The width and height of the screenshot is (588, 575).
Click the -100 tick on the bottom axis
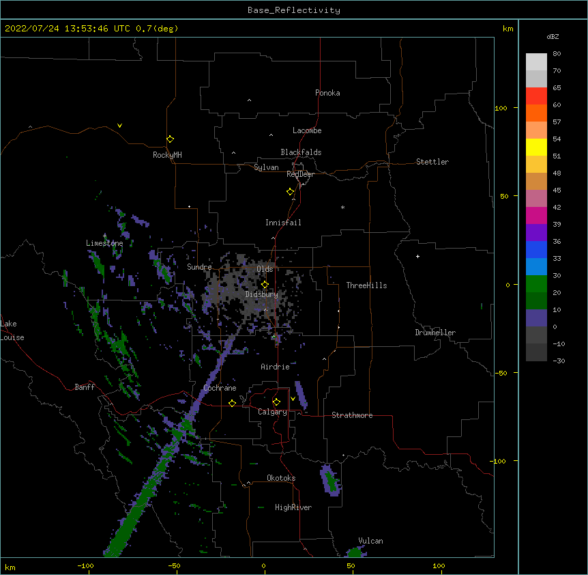click(x=85, y=565)
